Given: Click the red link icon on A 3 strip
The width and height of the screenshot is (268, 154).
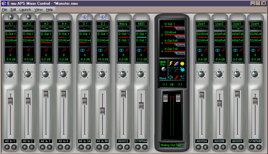Looking at the screenshot, I should point(46,50).
